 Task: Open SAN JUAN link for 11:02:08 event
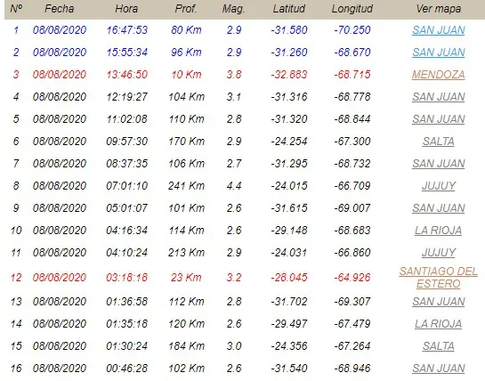click(x=439, y=119)
